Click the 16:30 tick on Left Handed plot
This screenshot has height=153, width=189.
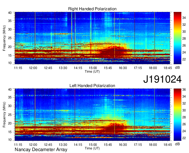[123, 145]
